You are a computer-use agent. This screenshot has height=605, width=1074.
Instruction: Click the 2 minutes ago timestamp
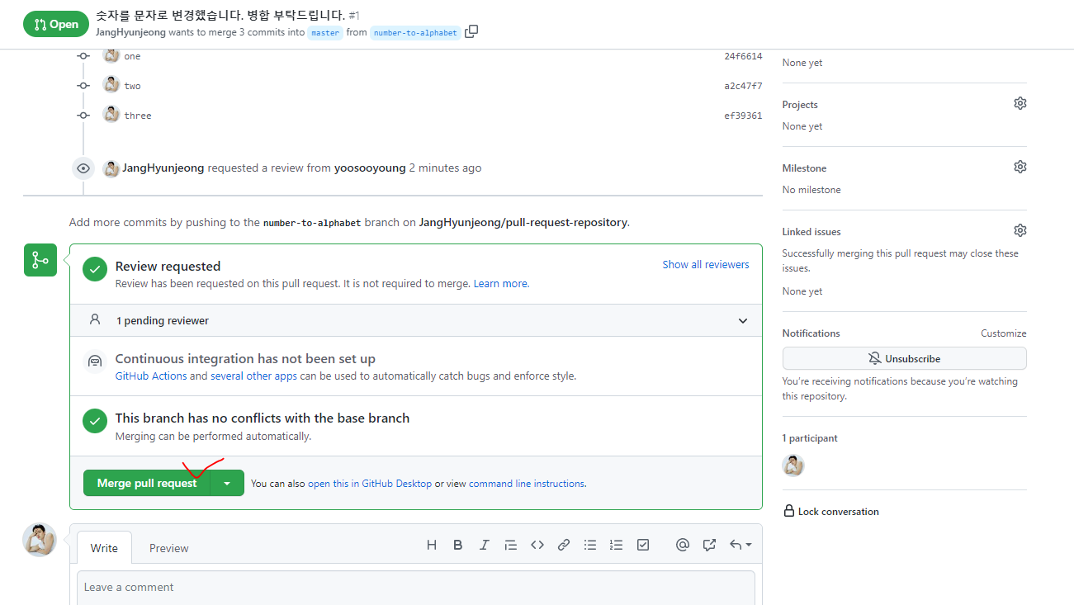(445, 168)
